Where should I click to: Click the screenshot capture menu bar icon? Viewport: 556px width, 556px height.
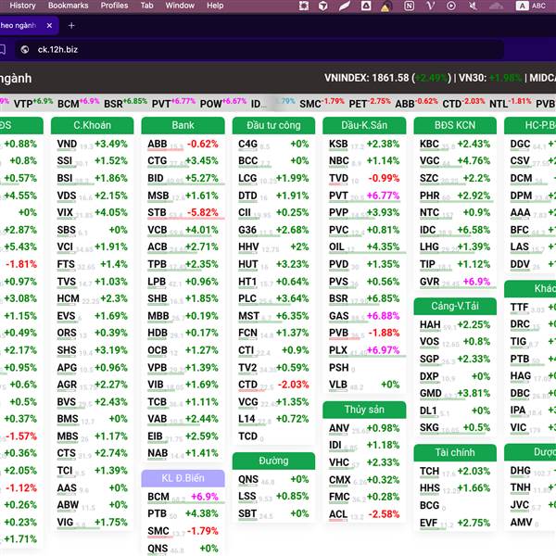[x=304, y=6]
